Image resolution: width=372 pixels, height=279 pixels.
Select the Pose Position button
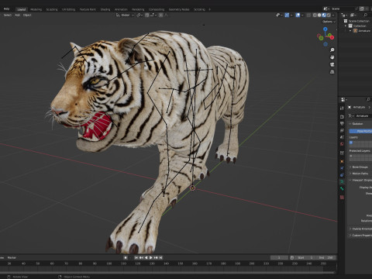360,131
